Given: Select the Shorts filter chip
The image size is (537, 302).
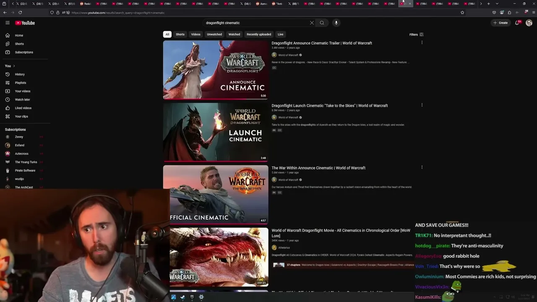Looking at the screenshot, I should (x=180, y=34).
